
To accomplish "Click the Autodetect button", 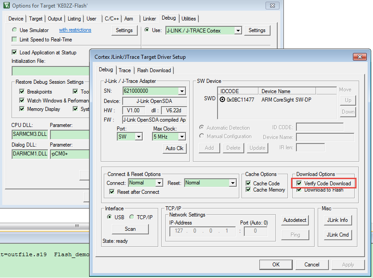I will pos(295,220).
